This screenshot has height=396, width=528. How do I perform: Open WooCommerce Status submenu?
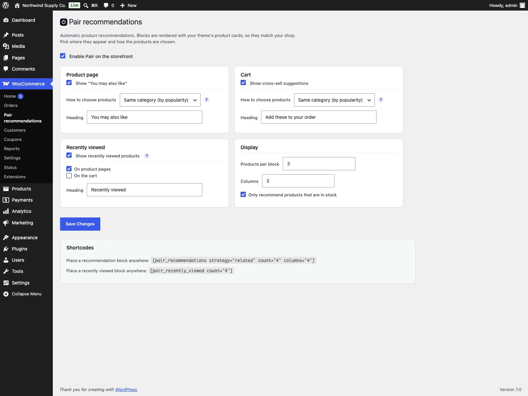coord(10,168)
